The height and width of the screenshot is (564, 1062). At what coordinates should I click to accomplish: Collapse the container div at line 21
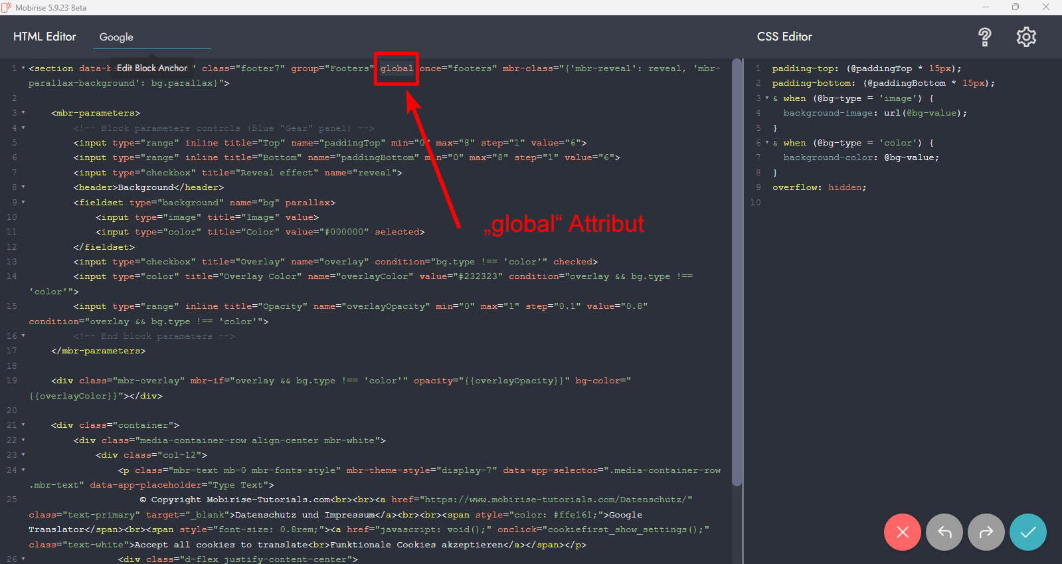click(23, 425)
